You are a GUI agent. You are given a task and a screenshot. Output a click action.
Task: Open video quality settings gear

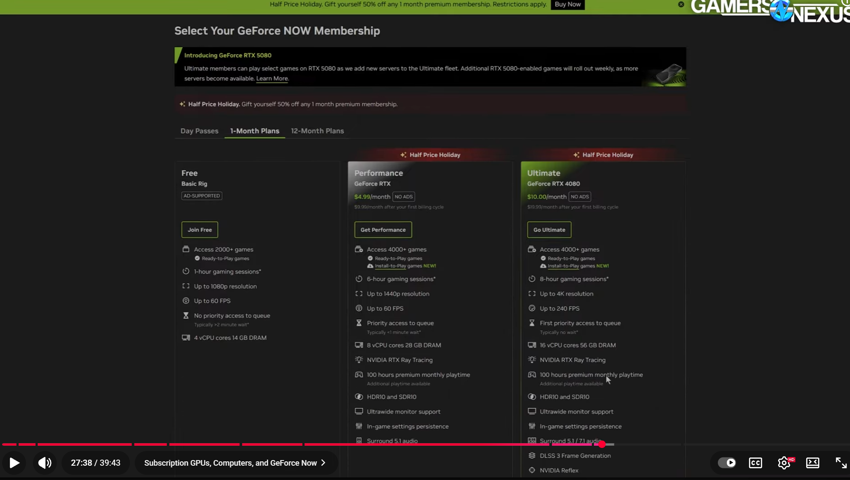[784, 463]
